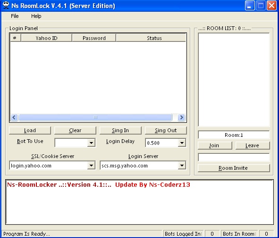Click the Sing Out button
279x238 pixels.
point(166,130)
